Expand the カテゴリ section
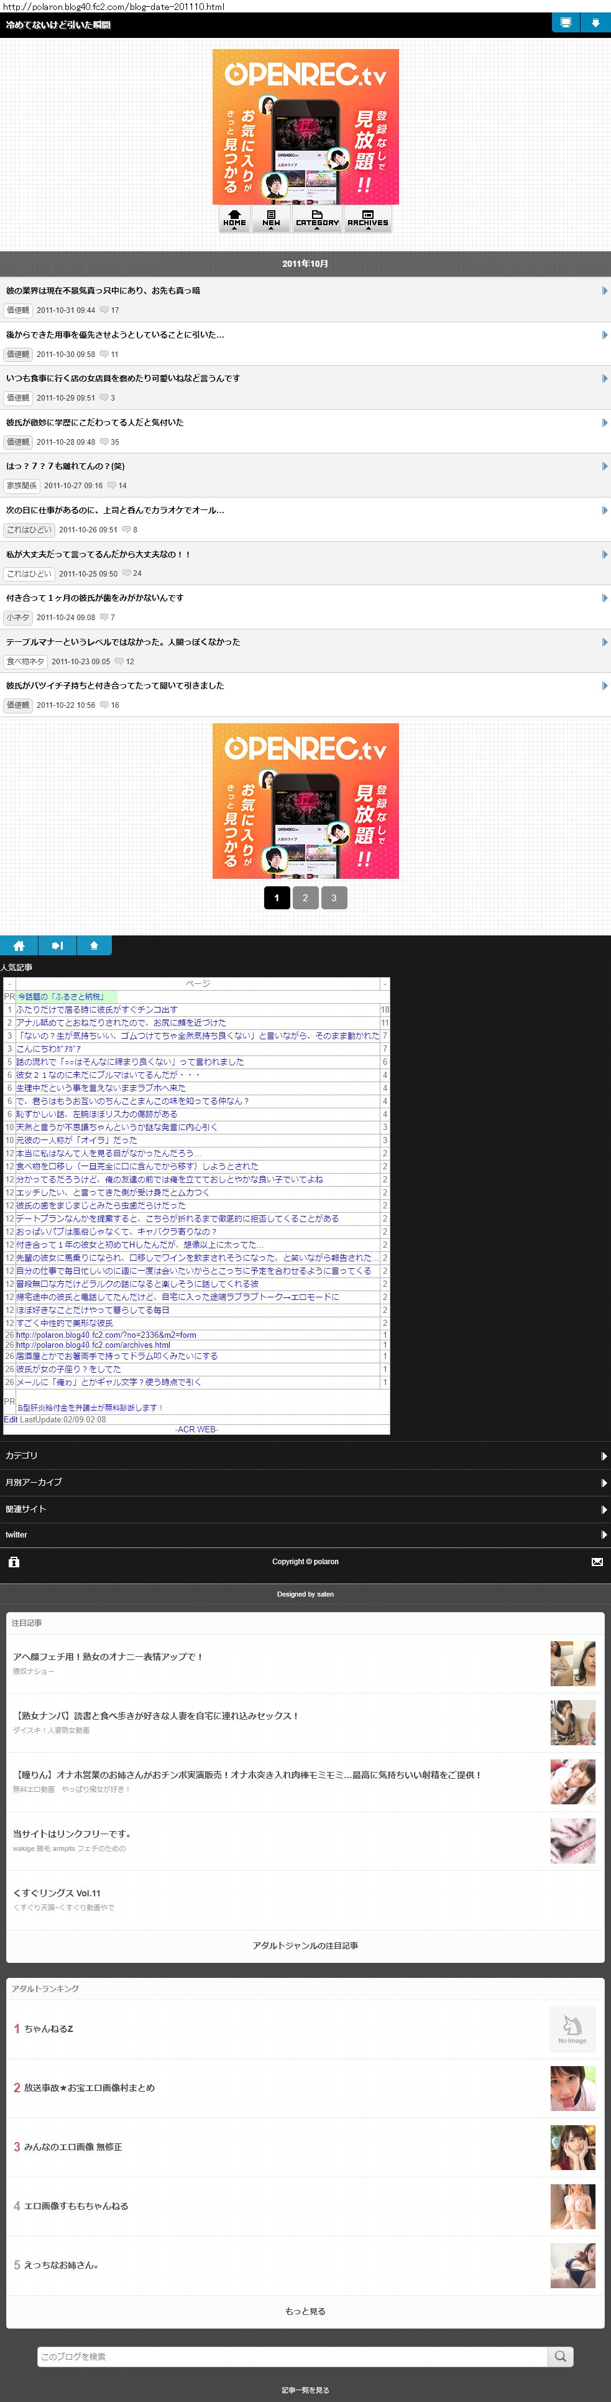 306,1455
